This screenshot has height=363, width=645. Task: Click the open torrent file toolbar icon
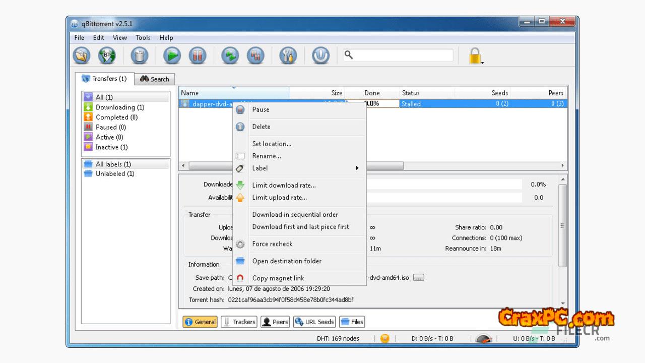click(x=81, y=55)
